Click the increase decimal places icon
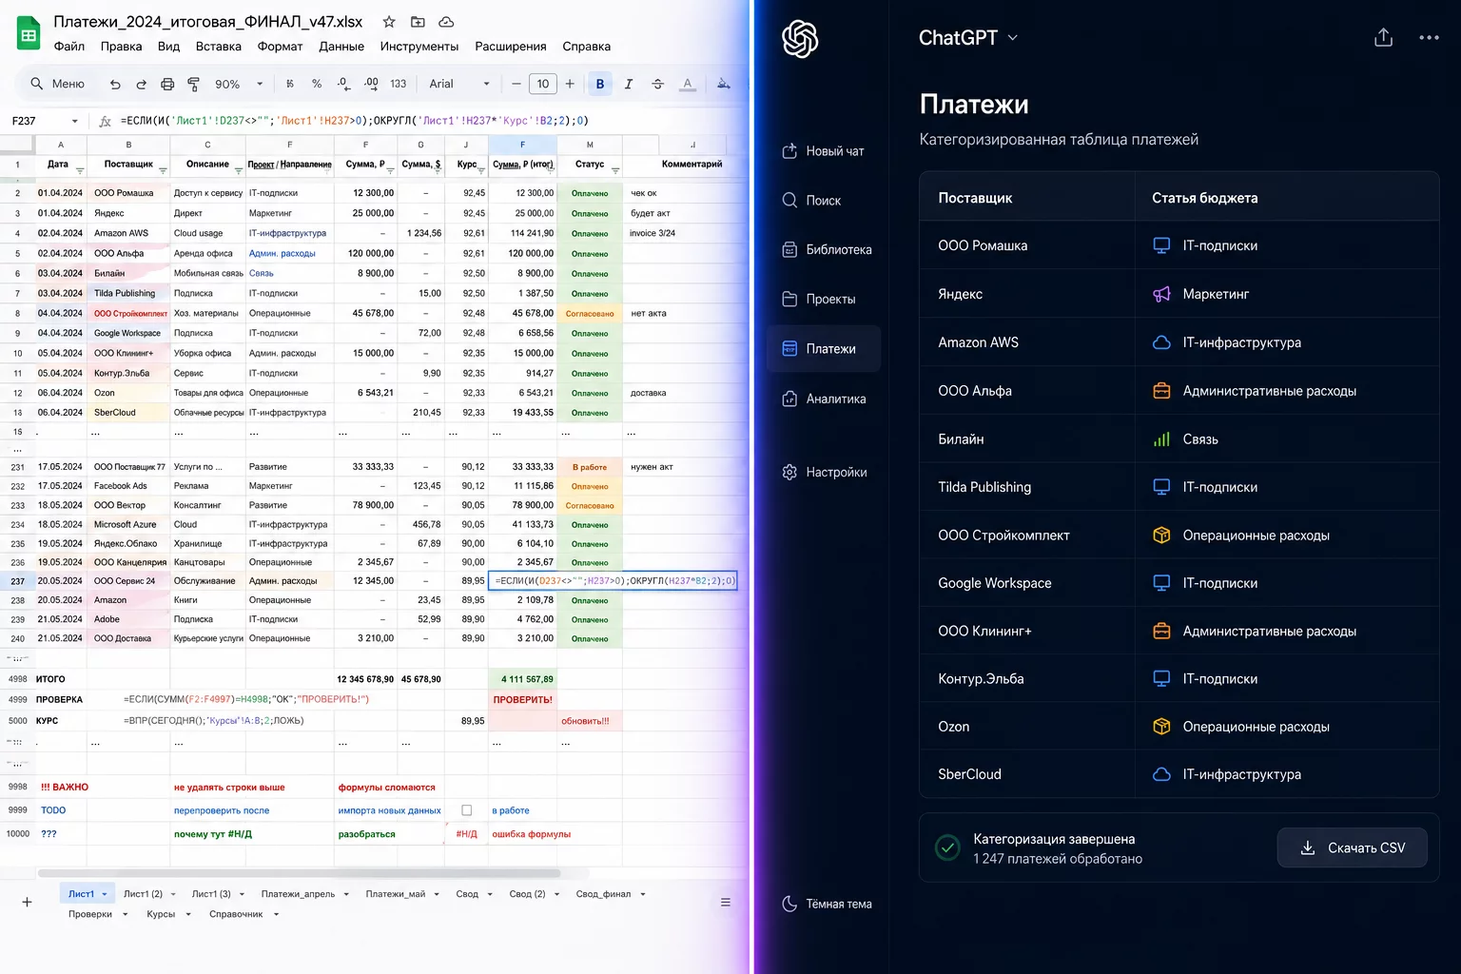1461x974 pixels. click(371, 84)
